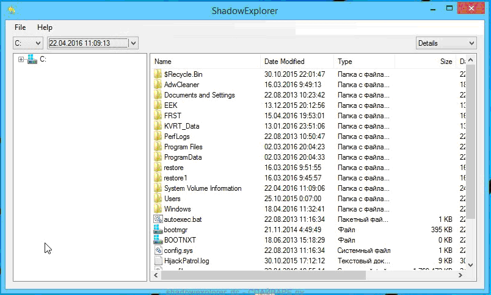Click the Program Files folder icon
Image resolution: width=491 pixels, height=295 pixels.
pos(158,147)
